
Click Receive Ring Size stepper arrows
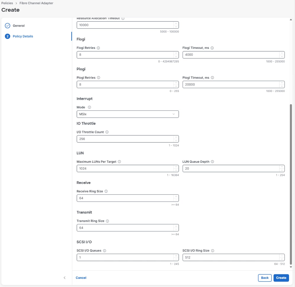point(176,198)
